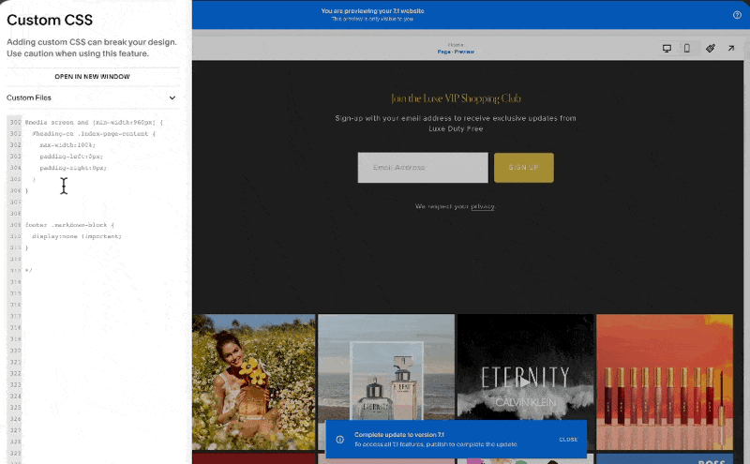The image size is (750, 464).
Task: Expand preview with arrow icon
Action: [x=731, y=49]
